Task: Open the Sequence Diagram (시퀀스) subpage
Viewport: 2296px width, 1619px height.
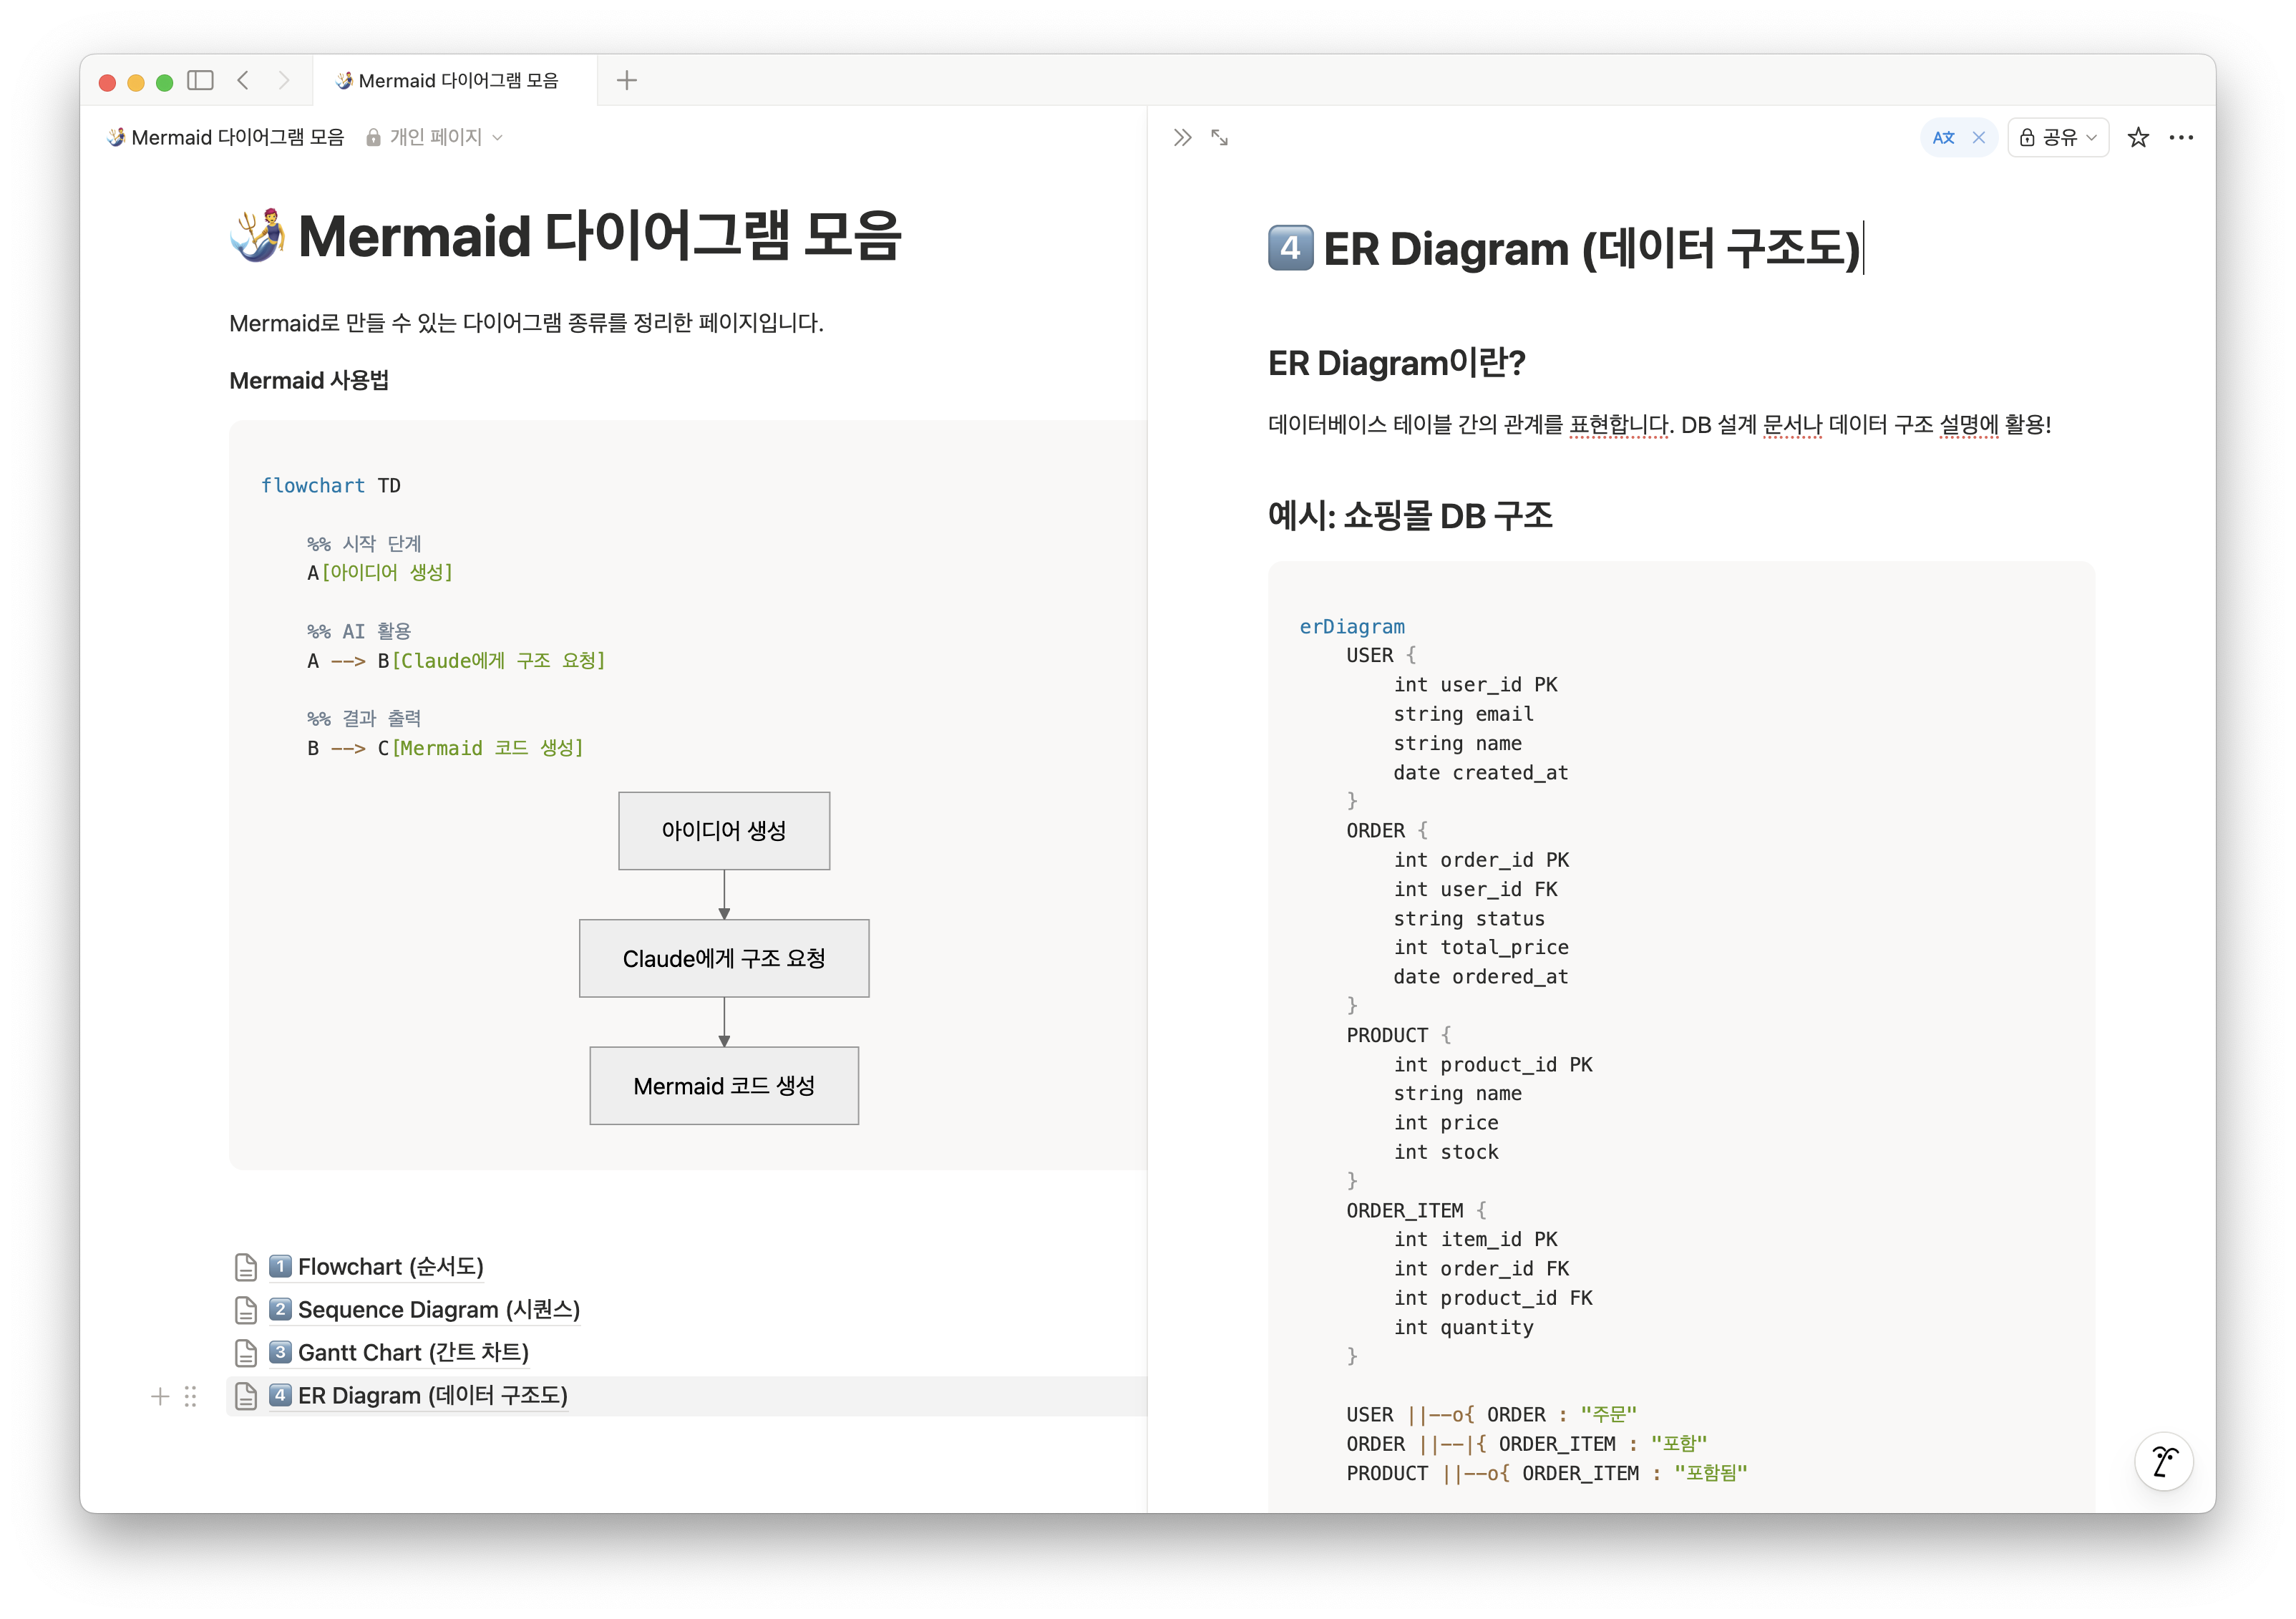Action: click(x=437, y=1309)
